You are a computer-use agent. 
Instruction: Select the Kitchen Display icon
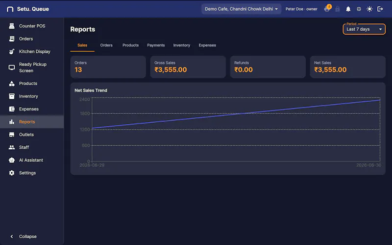[12, 51]
